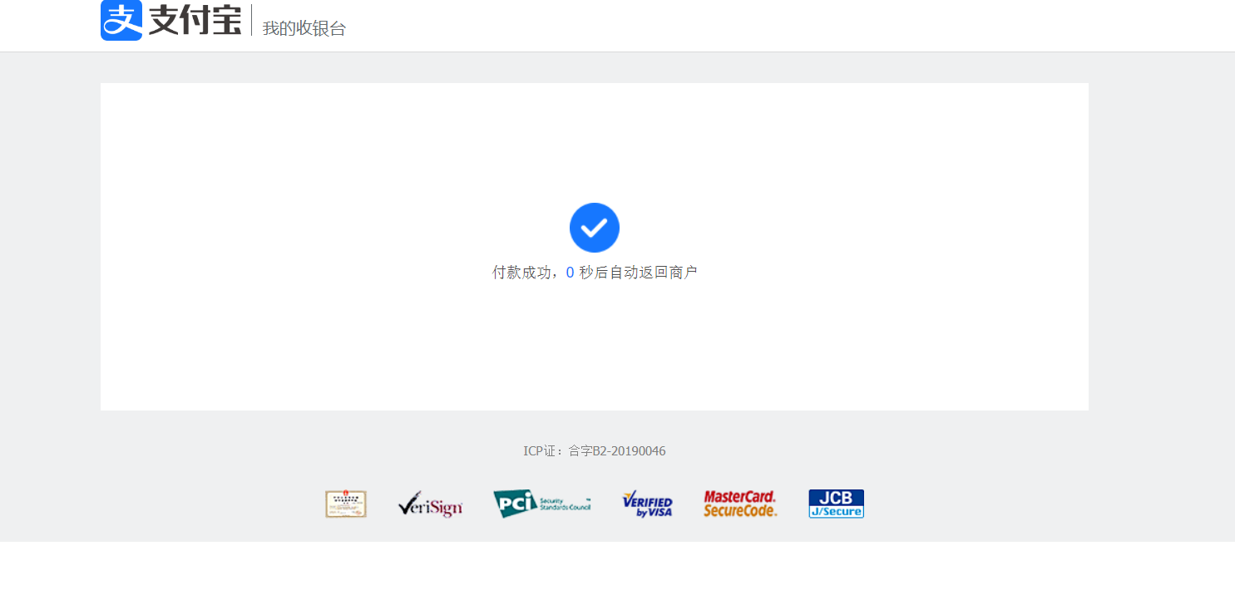
Task: Select the 我的收银台 header label
Action: 304,28
